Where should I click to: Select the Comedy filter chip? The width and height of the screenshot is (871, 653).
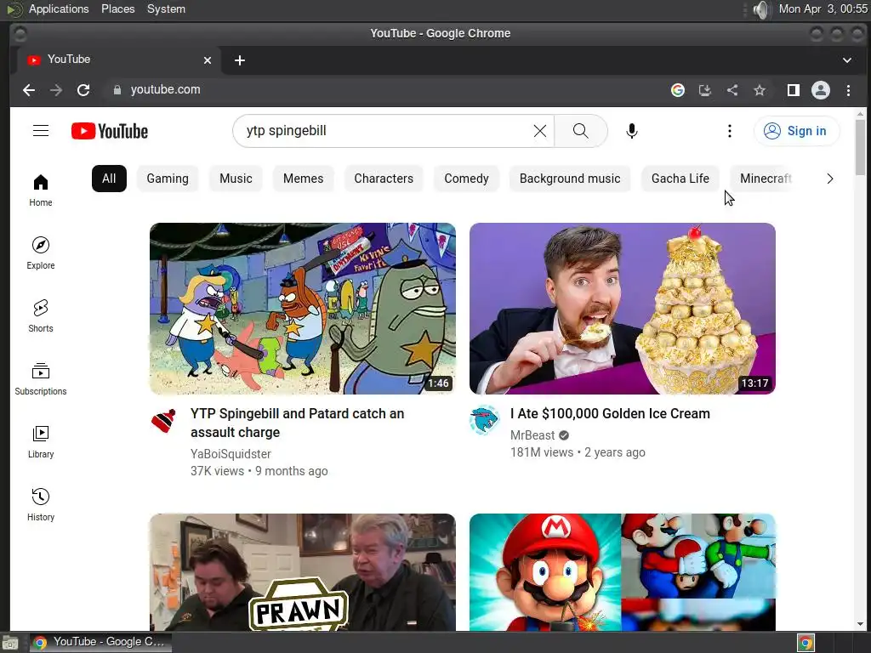(466, 179)
